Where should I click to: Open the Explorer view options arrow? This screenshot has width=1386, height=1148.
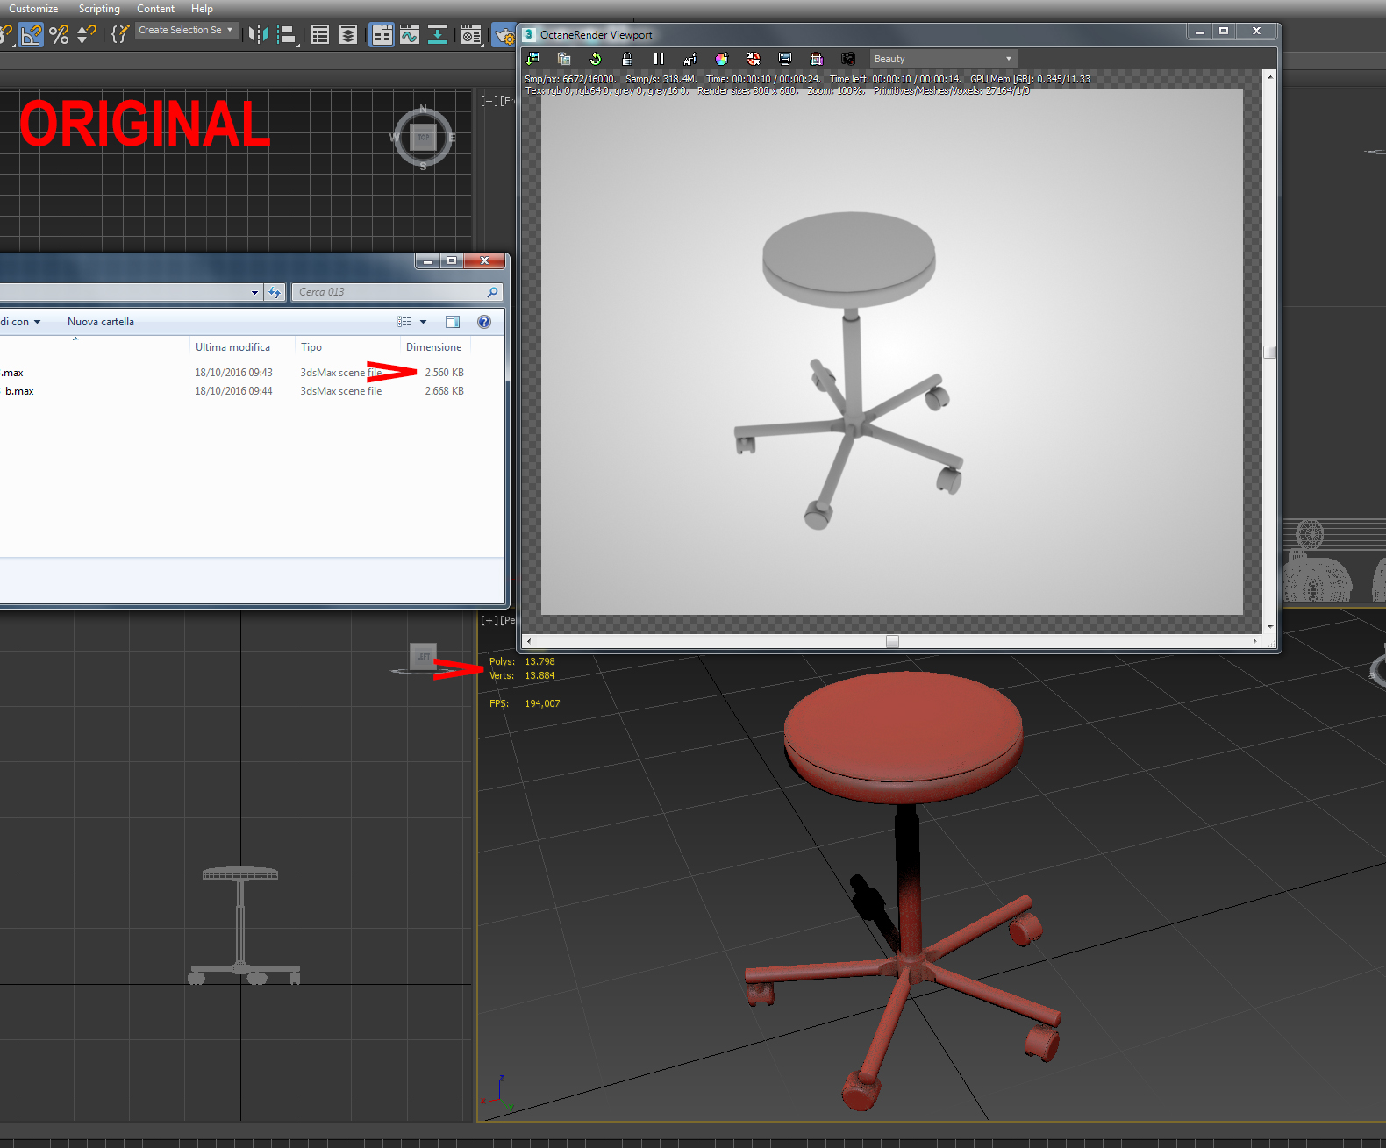(x=423, y=322)
